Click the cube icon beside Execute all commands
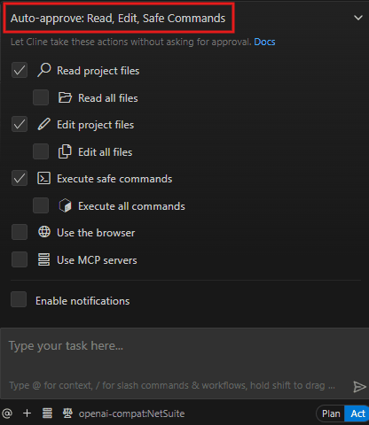This screenshot has height=425, width=369. [x=65, y=205]
